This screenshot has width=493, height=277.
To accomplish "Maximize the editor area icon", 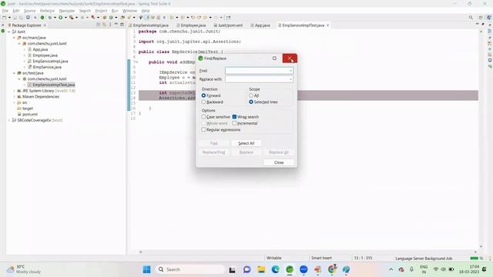I will [483, 24].
